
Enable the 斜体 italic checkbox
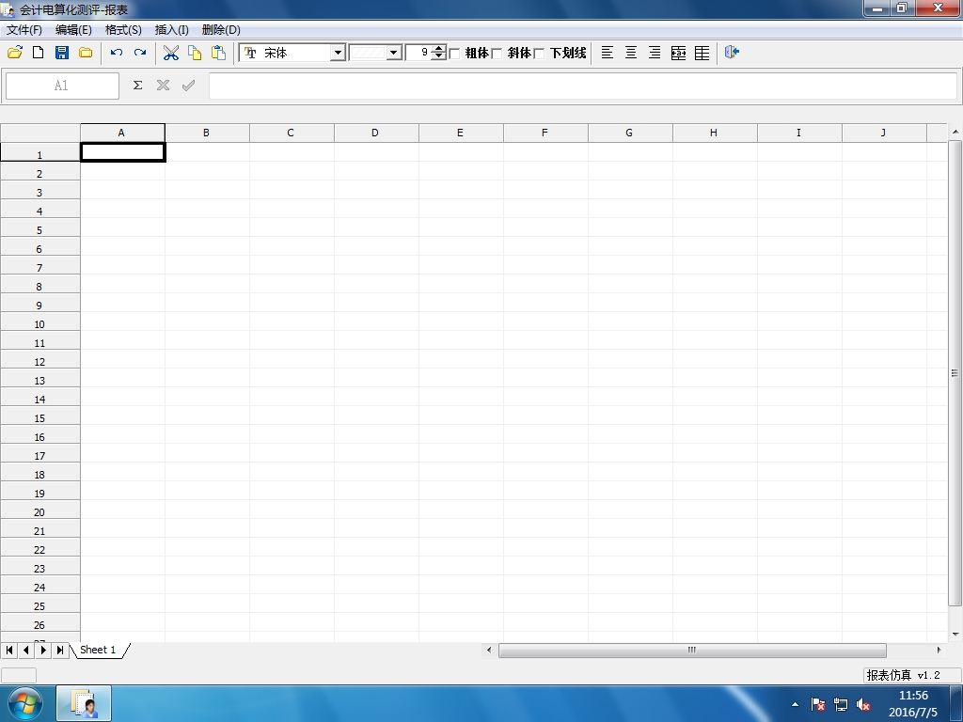click(497, 54)
